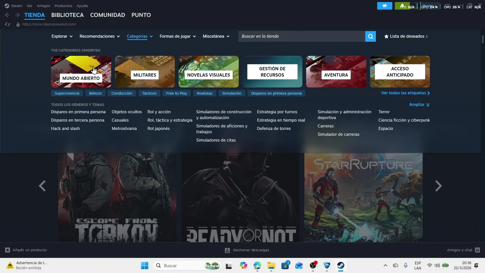This screenshot has height=273, width=485.
Task: Open the Formas de jugar dropdown
Action: click(178, 36)
